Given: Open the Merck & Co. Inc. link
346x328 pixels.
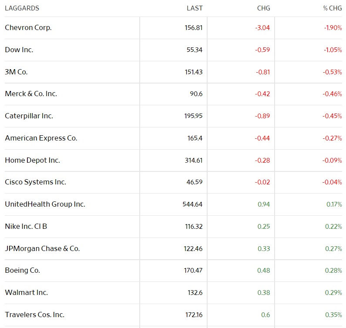Looking at the screenshot, I should click(x=31, y=94).
